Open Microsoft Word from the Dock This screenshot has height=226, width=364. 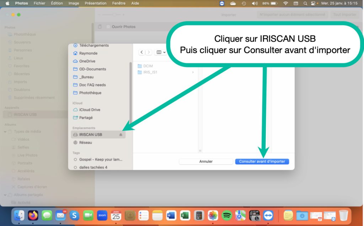click(x=171, y=215)
